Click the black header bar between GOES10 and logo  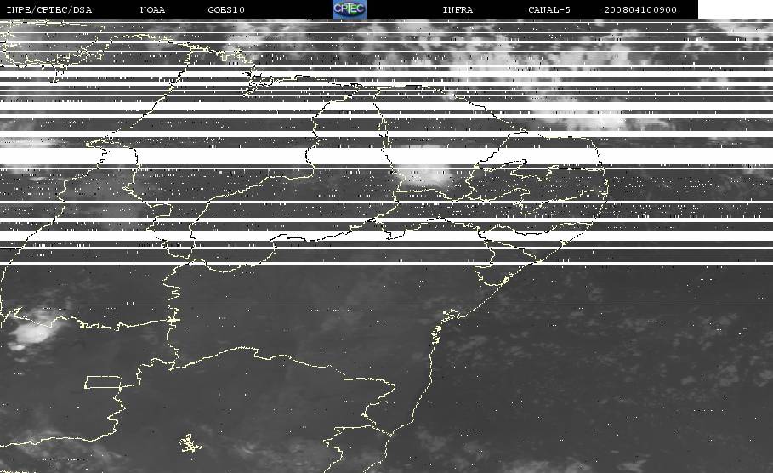pos(288,9)
